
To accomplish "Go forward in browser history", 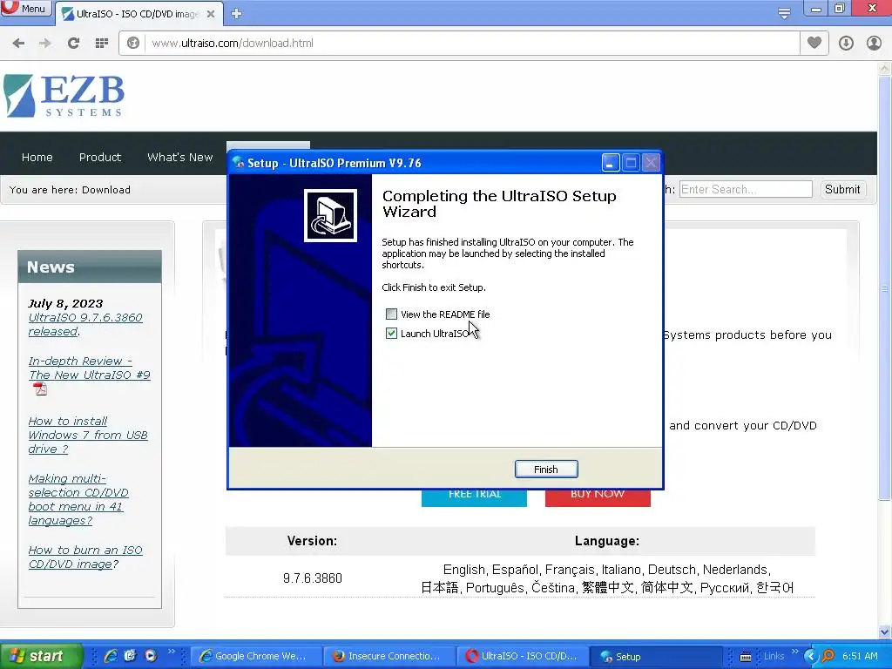I will coord(45,44).
